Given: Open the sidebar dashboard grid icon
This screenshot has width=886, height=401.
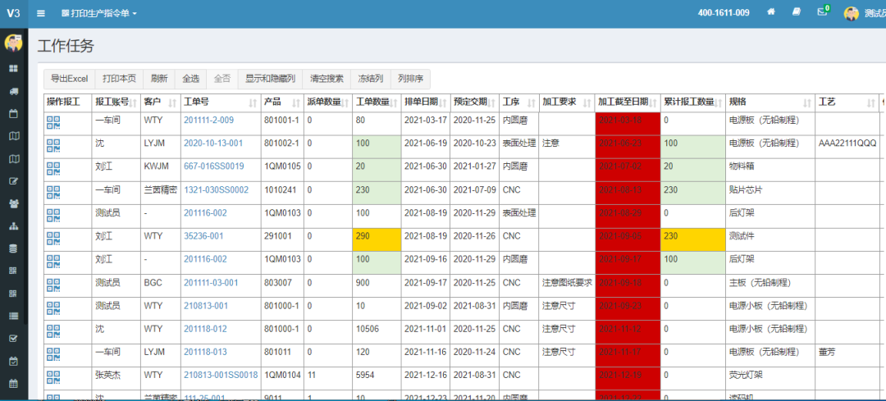Looking at the screenshot, I should (x=14, y=68).
